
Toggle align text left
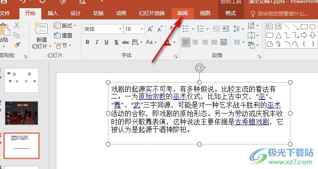coord(185,42)
